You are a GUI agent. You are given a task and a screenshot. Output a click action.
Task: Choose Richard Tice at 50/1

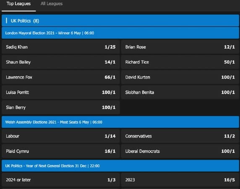tap(180, 62)
